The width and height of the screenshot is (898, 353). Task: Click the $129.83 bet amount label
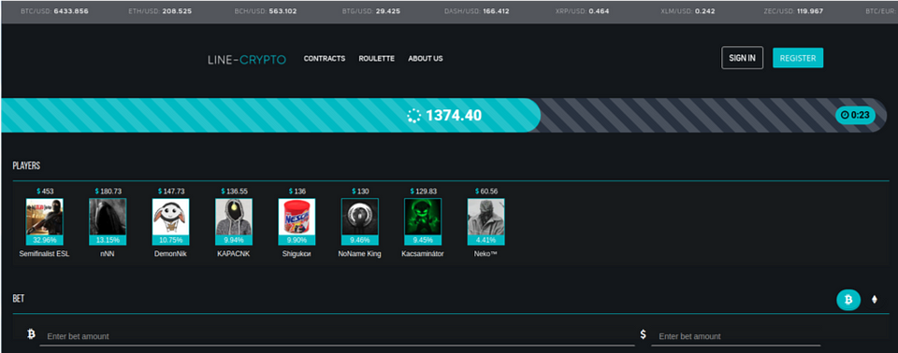click(x=423, y=191)
